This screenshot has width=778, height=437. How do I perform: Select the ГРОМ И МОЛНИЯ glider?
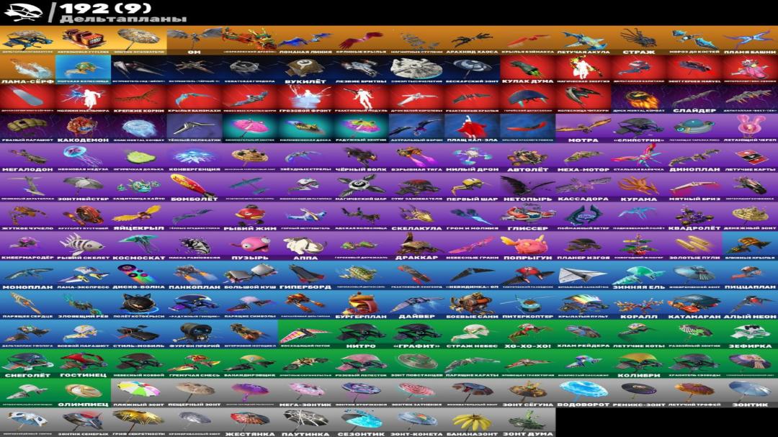tap(473, 216)
